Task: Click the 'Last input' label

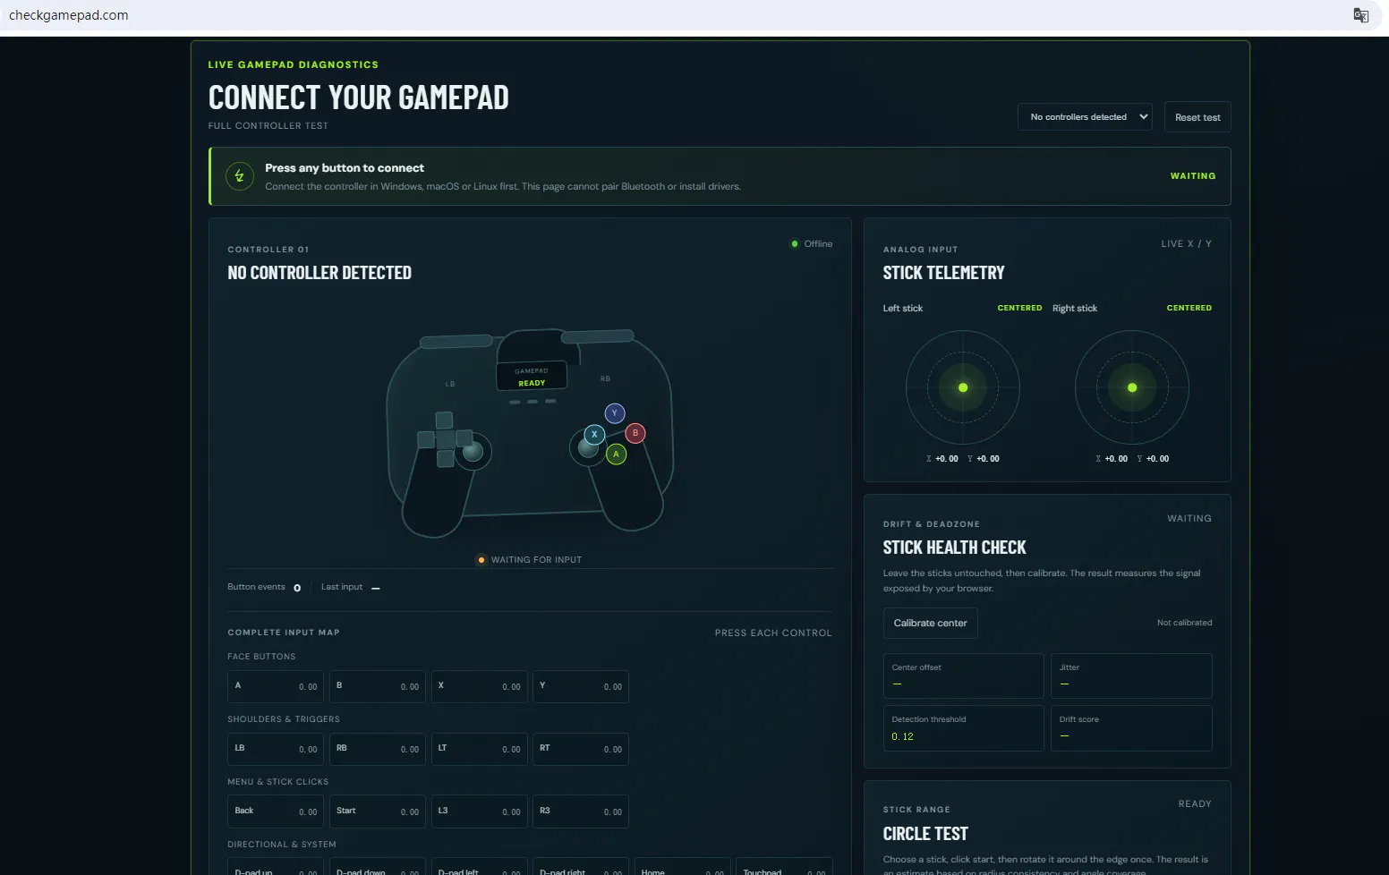Action: tap(342, 587)
